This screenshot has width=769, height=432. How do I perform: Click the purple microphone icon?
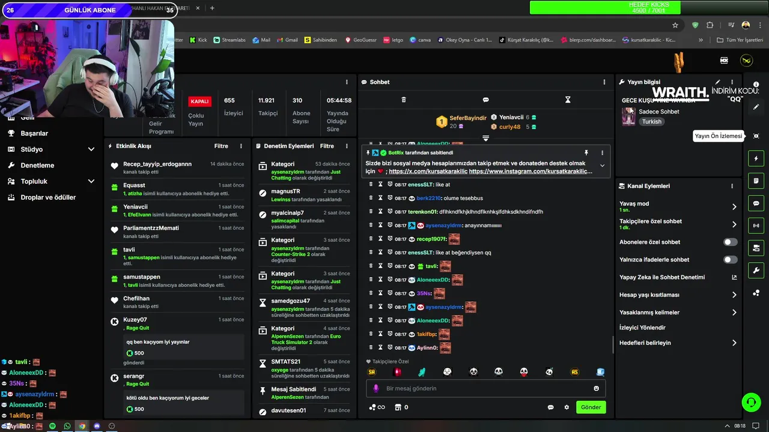(x=376, y=388)
